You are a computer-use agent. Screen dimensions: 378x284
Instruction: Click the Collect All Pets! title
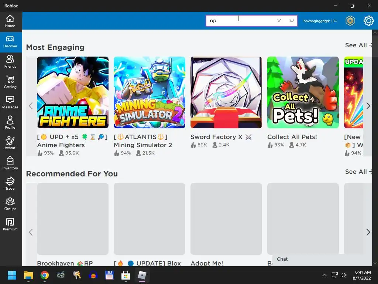292,137
